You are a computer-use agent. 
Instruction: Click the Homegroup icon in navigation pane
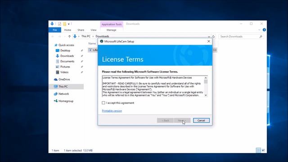(x=56, y=101)
